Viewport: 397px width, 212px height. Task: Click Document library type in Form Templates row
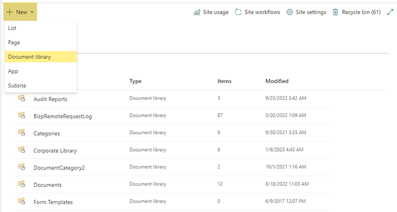click(148, 201)
